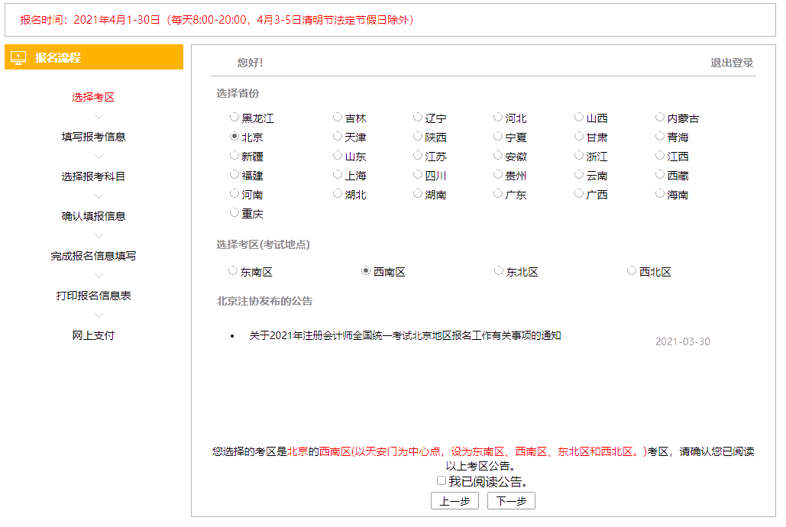Select the 福建 radio button
Image resolution: width=786 pixels, height=527 pixels.
click(234, 174)
